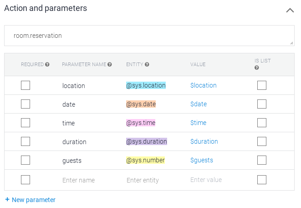Open the @sys.number entity selector
Image resolution: width=301 pixels, height=208 pixels.
145,160
